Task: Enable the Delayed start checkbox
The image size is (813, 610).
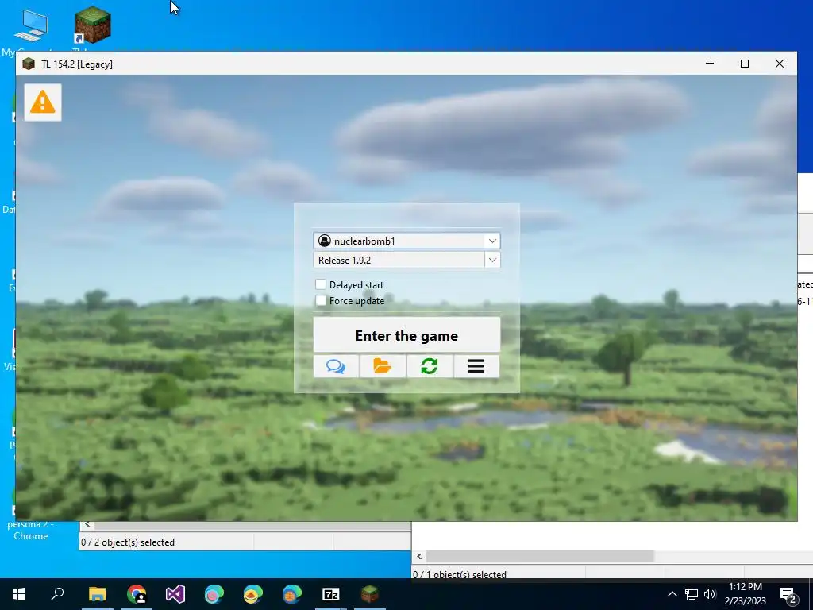Action: [321, 284]
